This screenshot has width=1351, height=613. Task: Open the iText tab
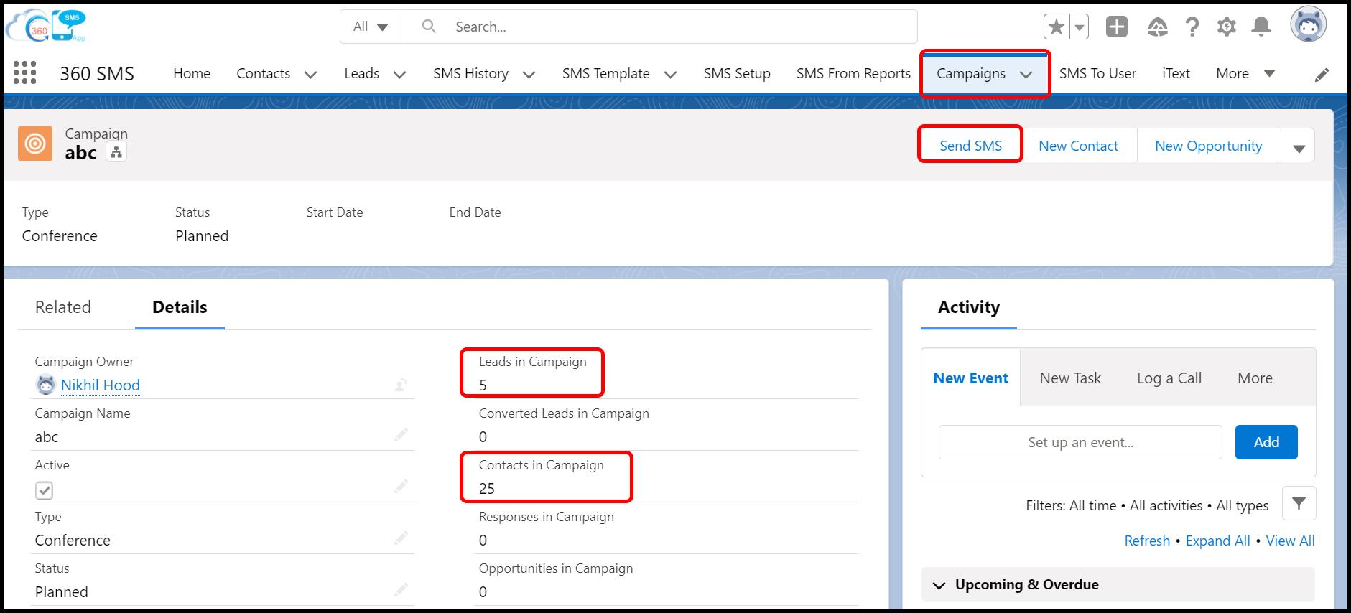(x=1176, y=73)
